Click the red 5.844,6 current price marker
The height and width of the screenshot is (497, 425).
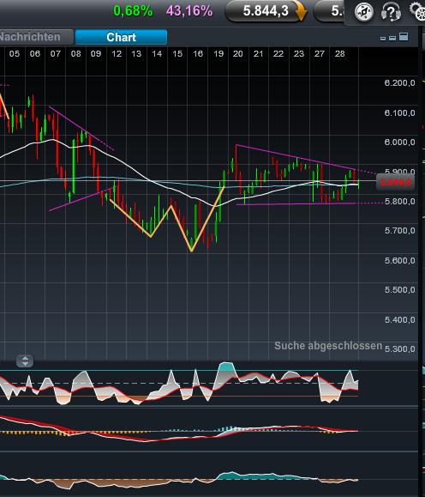(395, 182)
